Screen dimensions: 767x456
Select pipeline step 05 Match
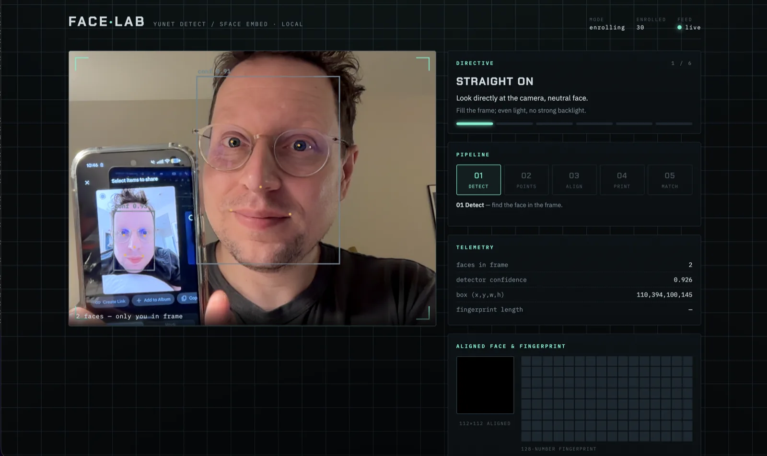[670, 180]
